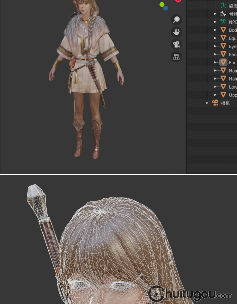Screen dimensions: 237x304
Task: Select the Low object label in outliner
Action: click(x=233, y=87)
